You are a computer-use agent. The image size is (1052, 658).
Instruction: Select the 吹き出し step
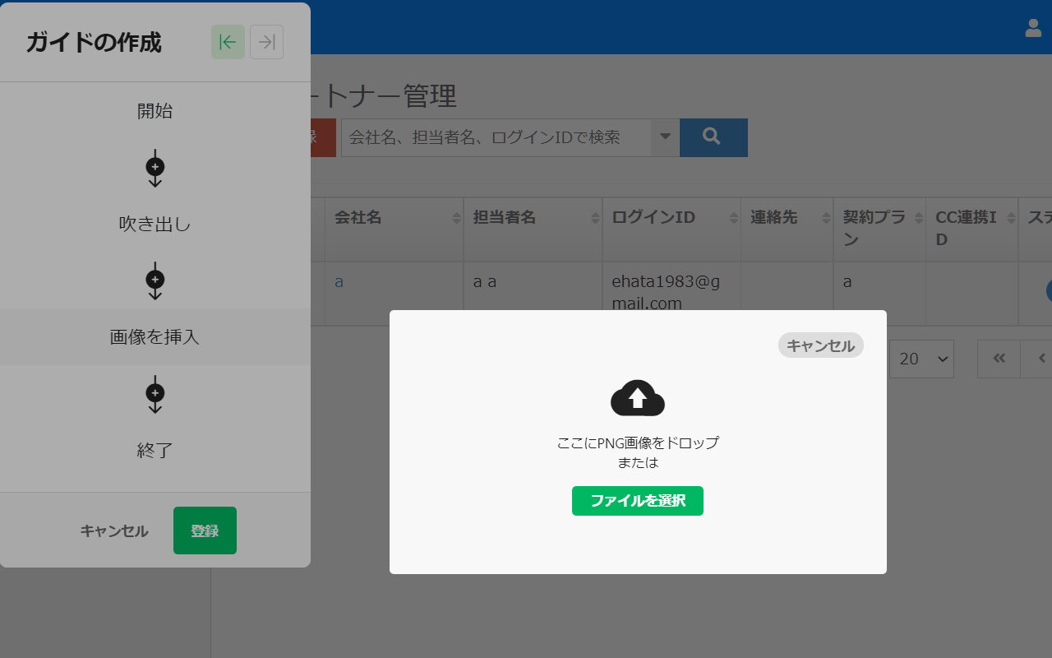coord(155,224)
